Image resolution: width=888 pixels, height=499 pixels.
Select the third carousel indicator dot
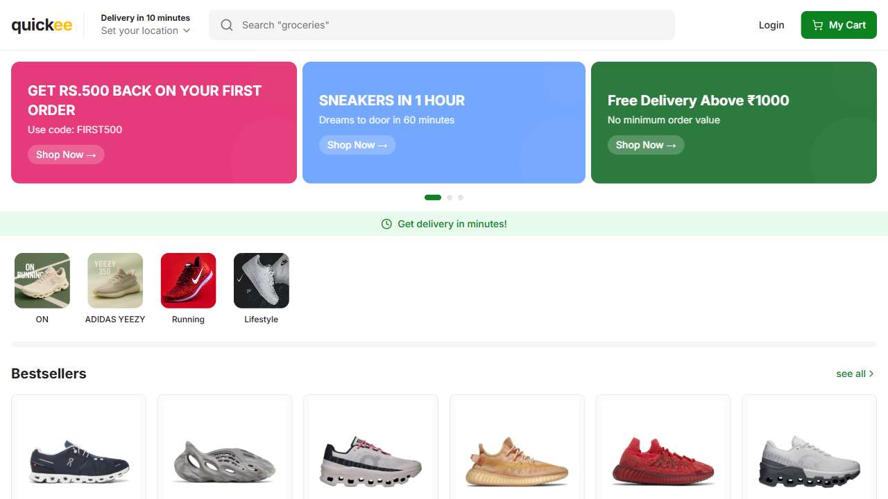coord(461,198)
